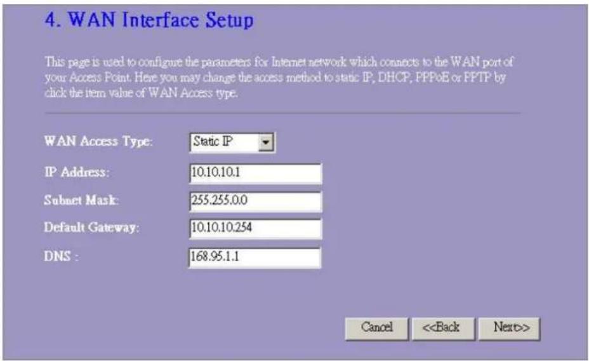Click the page description paragraph text

(279, 77)
